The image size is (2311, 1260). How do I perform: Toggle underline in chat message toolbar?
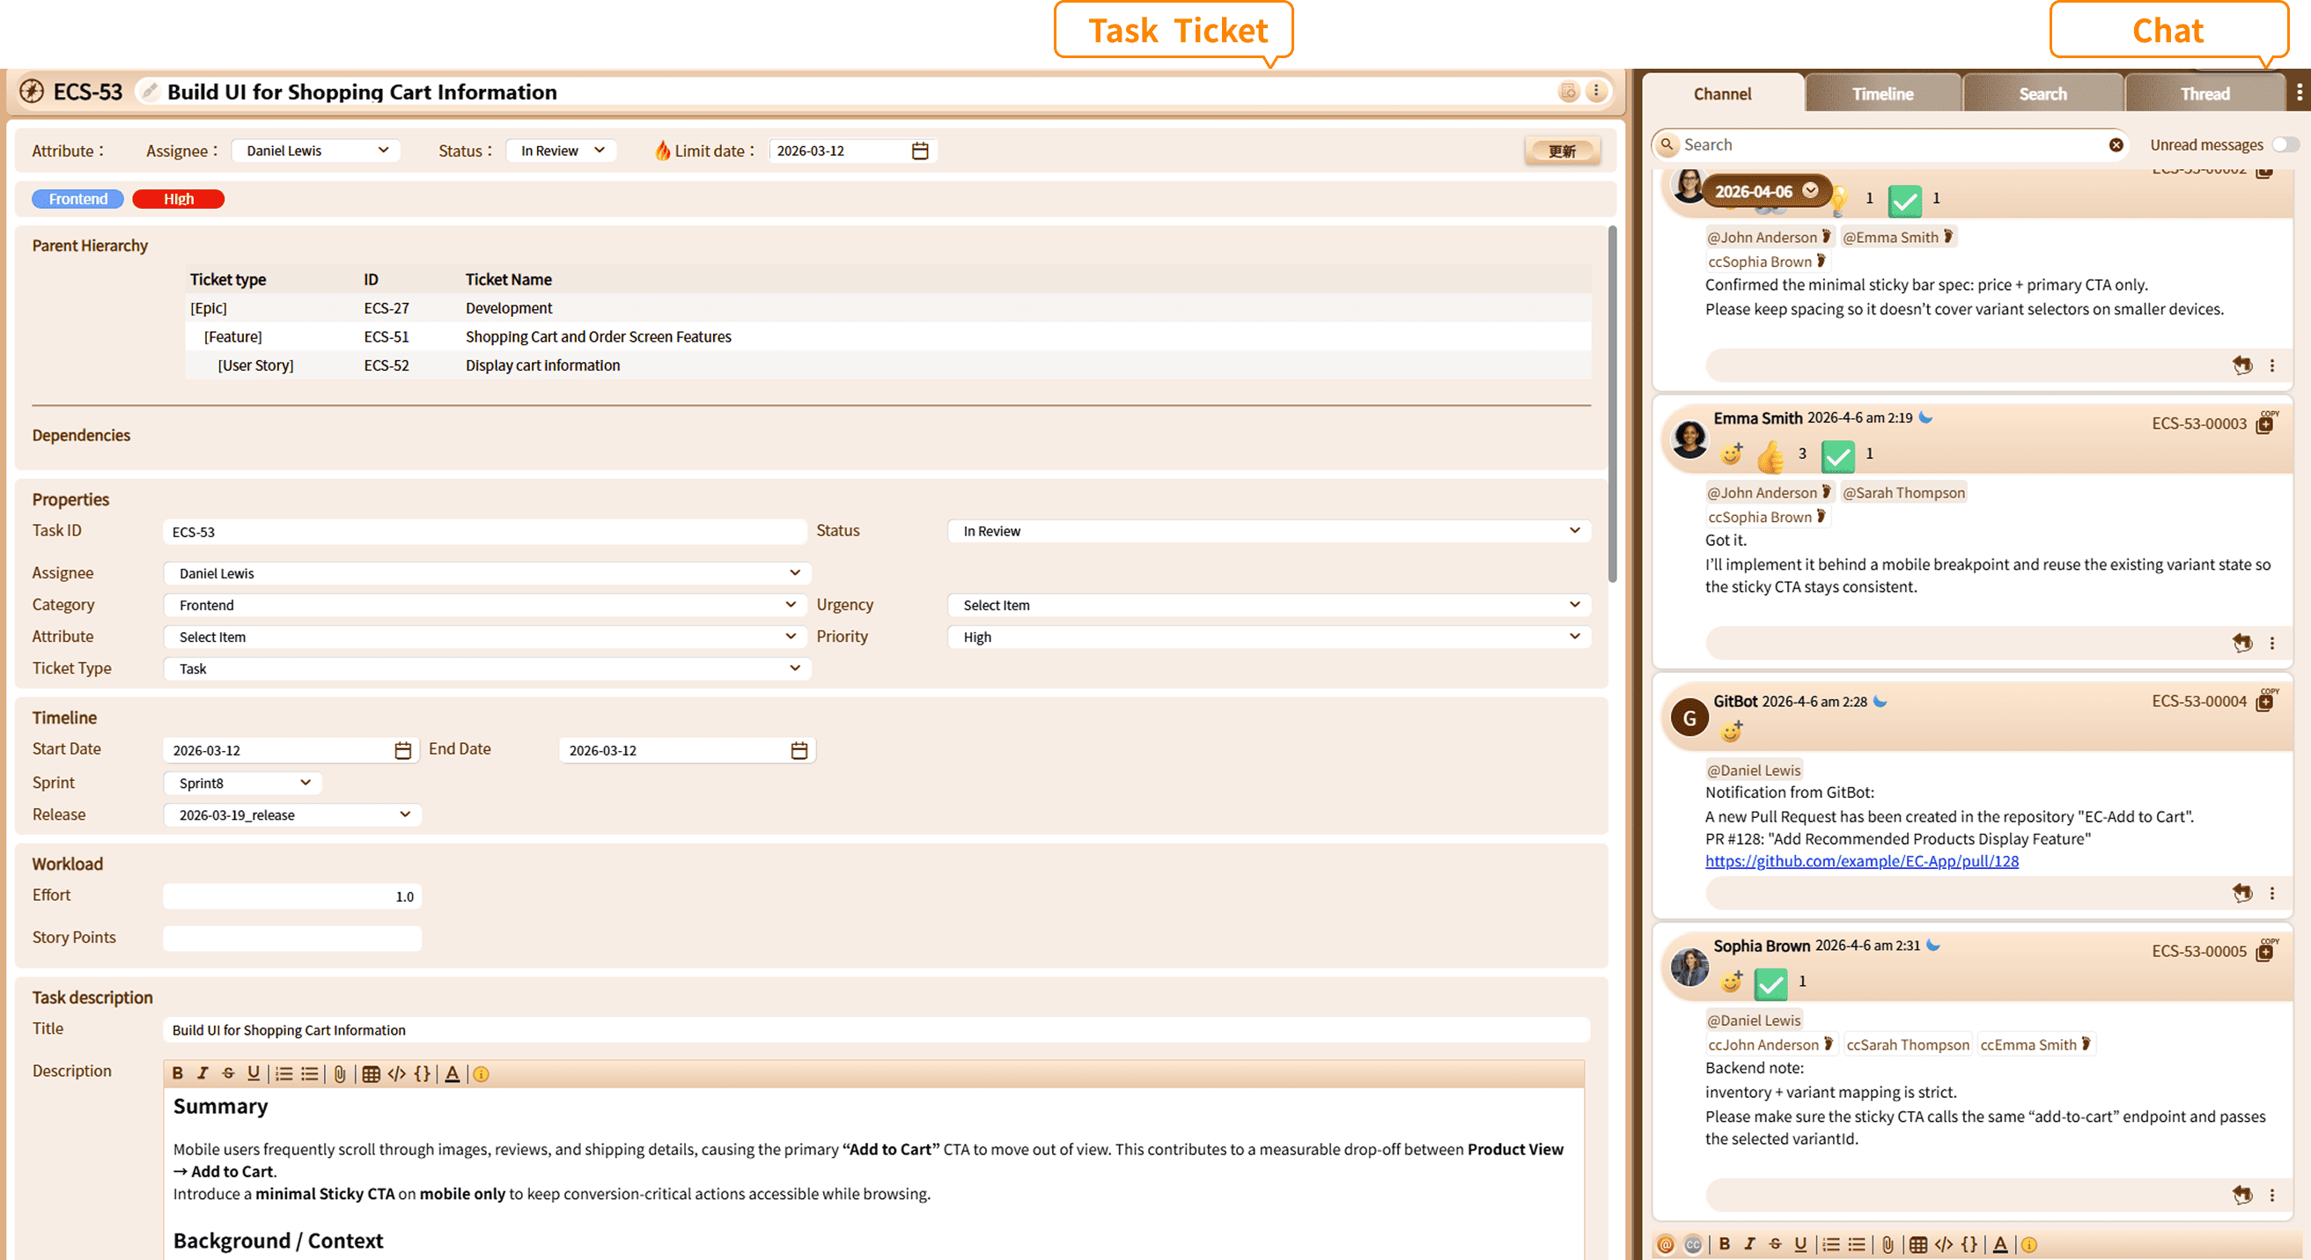coord(1799,1244)
